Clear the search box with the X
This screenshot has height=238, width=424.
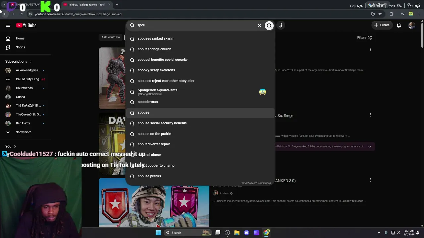point(259,25)
